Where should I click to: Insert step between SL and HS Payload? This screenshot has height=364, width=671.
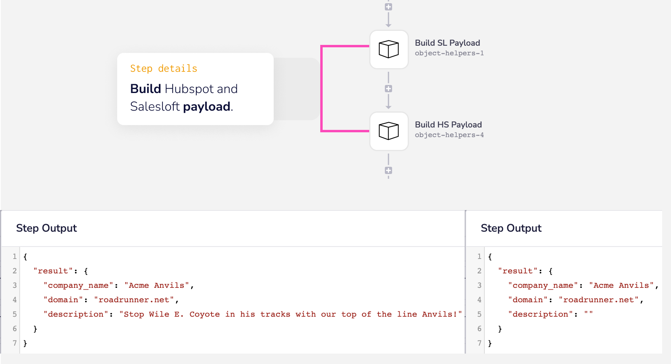point(388,89)
